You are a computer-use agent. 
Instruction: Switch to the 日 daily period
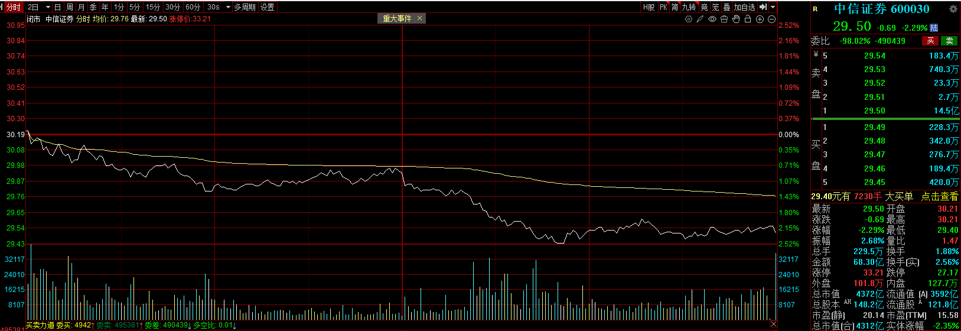[57, 7]
